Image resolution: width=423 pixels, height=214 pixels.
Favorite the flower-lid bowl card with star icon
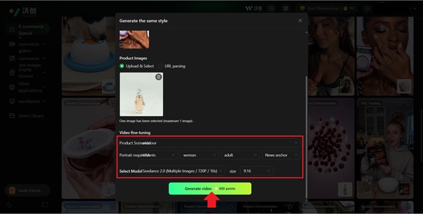pos(113,103)
